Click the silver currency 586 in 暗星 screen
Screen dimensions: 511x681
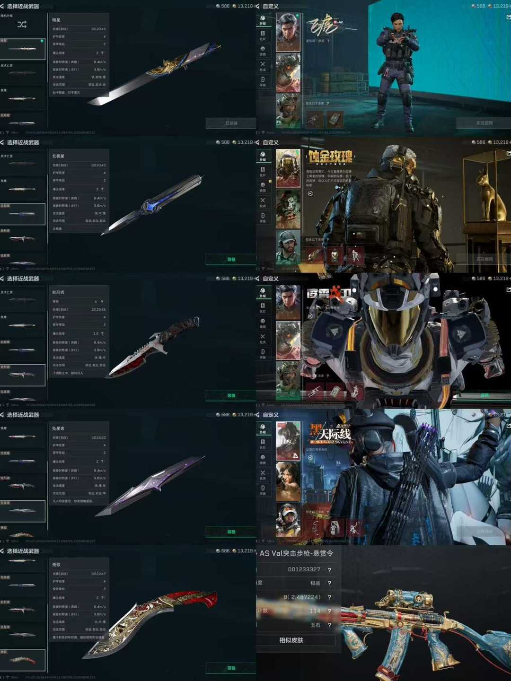click(222, 6)
